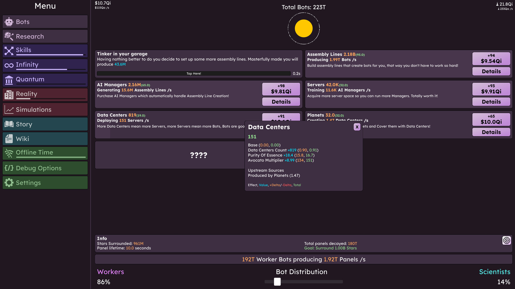Open Details for Planets
The width and height of the screenshot is (515, 289).
(x=491, y=132)
